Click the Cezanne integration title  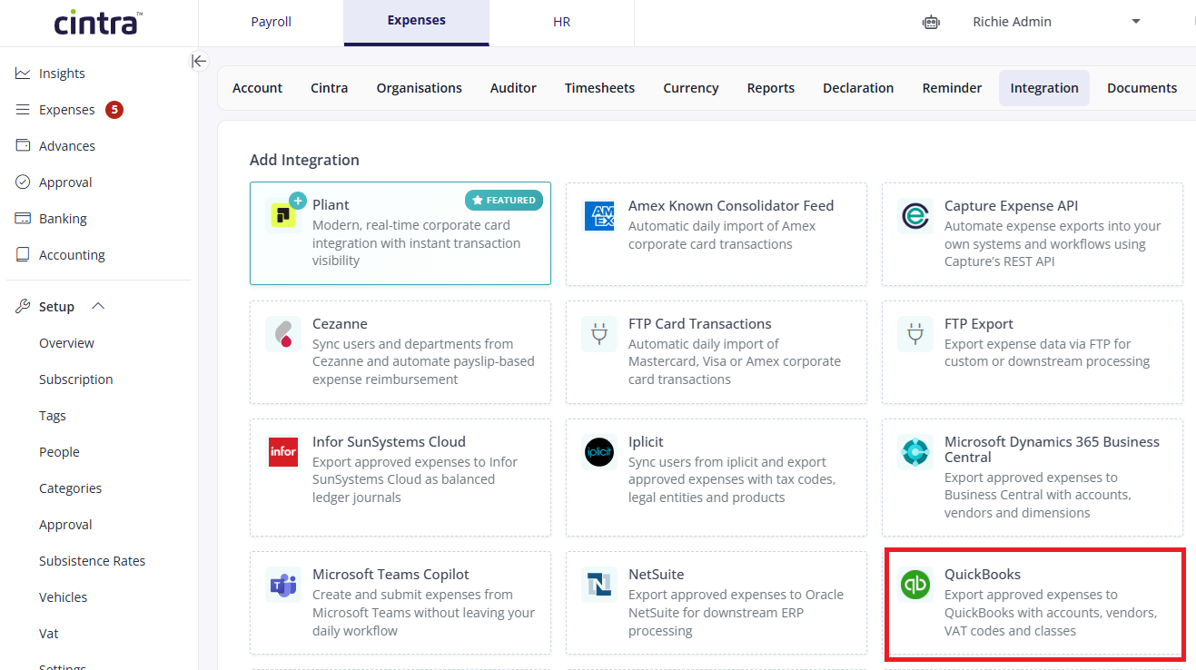click(339, 323)
